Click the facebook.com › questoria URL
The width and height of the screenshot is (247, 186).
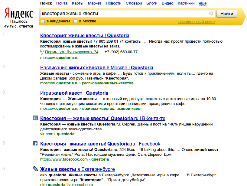[x=74, y=159]
